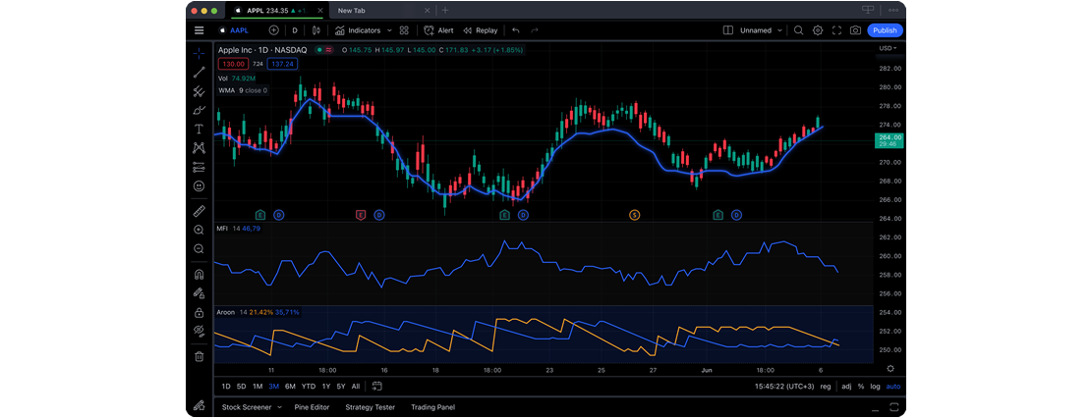Take a chart snapshot with the camera
This screenshot has width=1091, height=418.
[855, 30]
